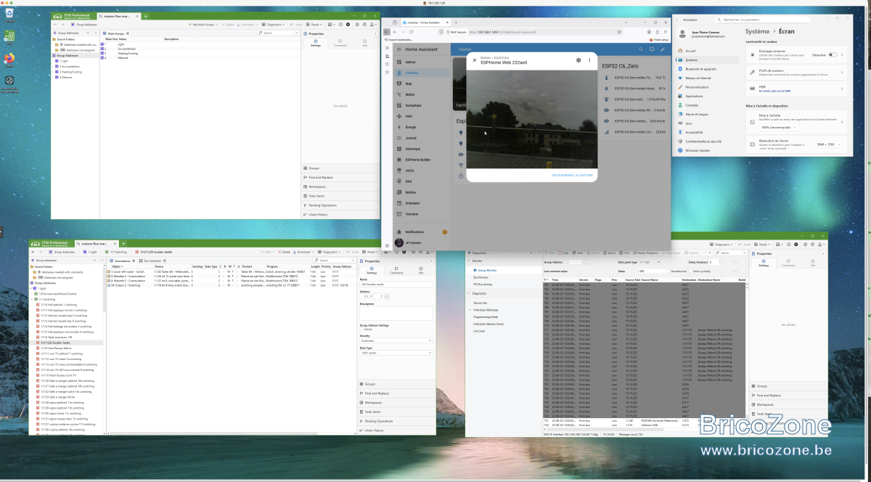Open settings gear in ESPHome Web camera dialog
The height and width of the screenshot is (482, 871).
click(578, 60)
